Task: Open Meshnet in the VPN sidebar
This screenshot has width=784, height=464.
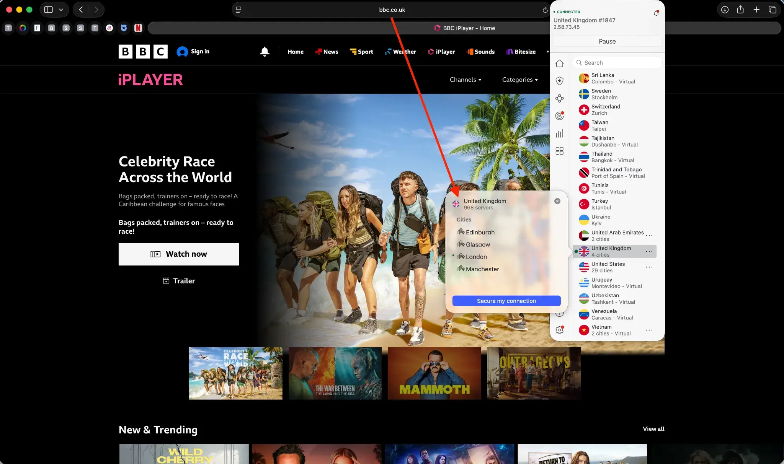Action: pyautogui.click(x=559, y=98)
